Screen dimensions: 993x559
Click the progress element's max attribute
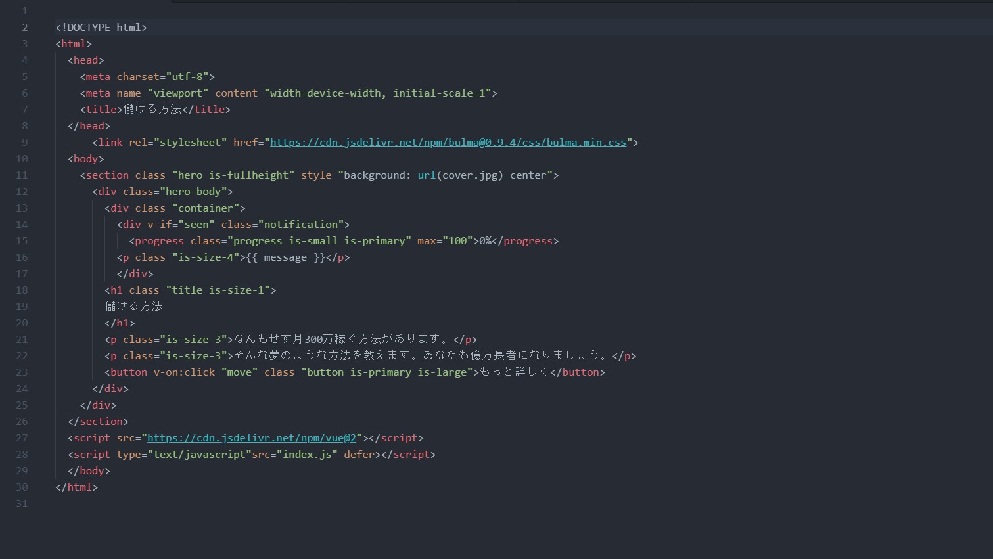pos(445,241)
